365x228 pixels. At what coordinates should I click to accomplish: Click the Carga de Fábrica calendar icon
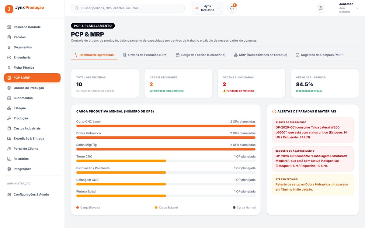[x=178, y=55]
